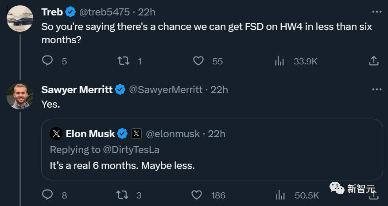Open more options on Sawyer Merritt's tweet

tap(376, 90)
